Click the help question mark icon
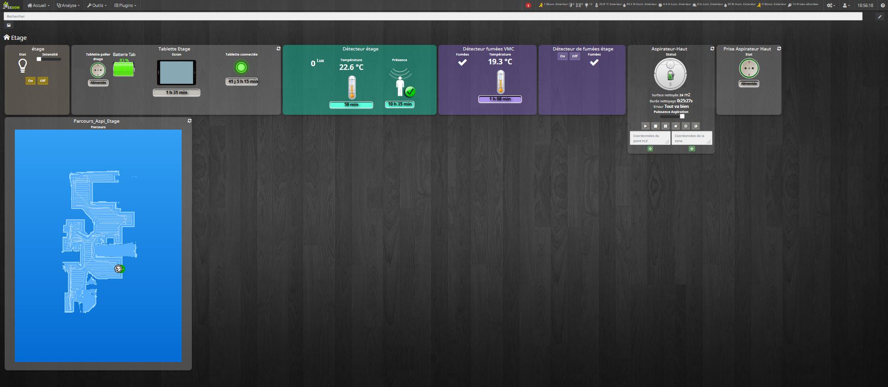Image resolution: width=888 pixels, height=387 pixels. 882,6
